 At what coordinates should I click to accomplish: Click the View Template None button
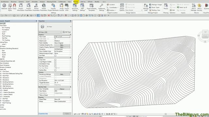pos(62,89)
